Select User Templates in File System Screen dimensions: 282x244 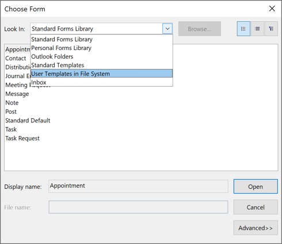(x=101, y=73)
